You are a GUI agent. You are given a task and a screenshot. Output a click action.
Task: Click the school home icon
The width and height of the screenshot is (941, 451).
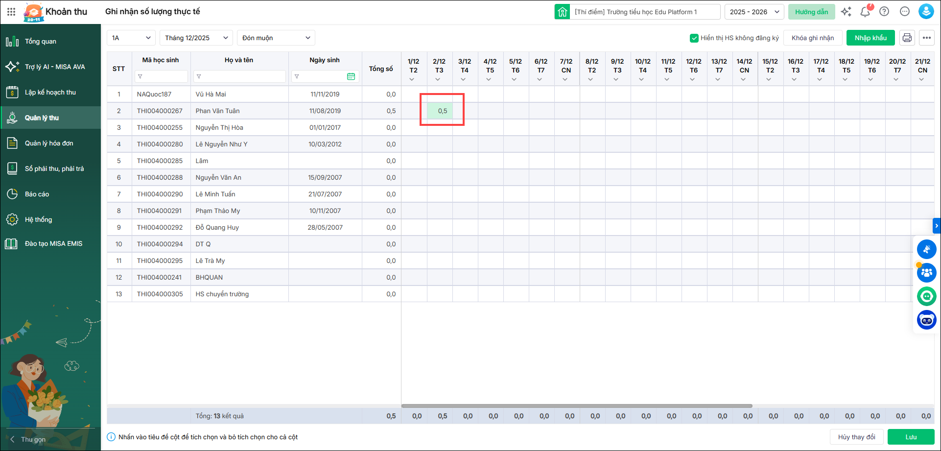[x=562, y=12]
